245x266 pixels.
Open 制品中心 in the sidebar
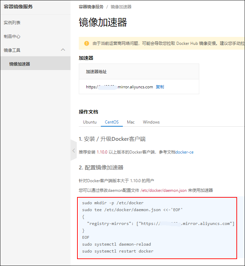[x=12, y=36]
